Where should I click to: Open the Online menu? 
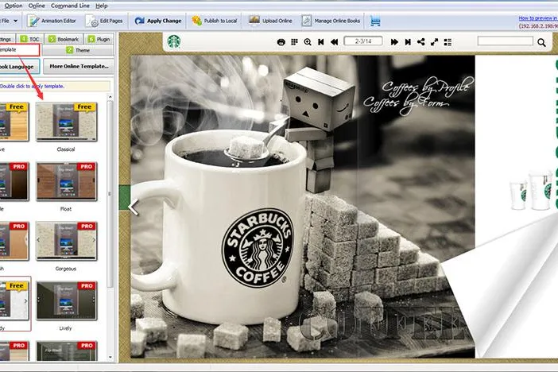pyautogui.click(x=37, y=6)
